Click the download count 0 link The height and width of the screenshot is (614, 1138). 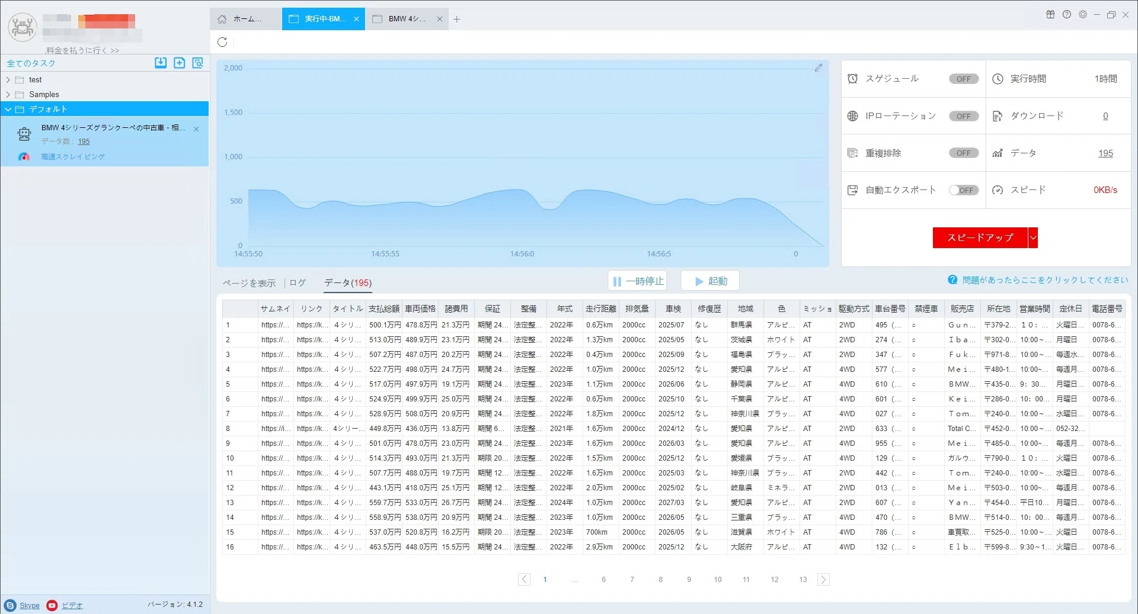pos(1105,116)
